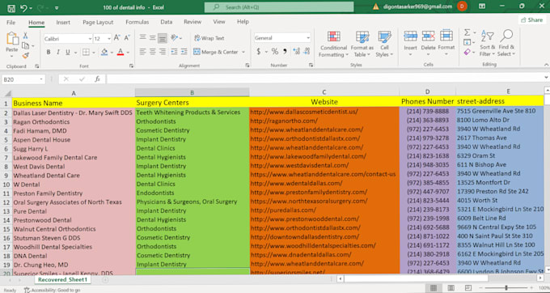Click Decrease Indent icon
The height and width of the screenshot is (293, 550).
[x=175, y=52]
